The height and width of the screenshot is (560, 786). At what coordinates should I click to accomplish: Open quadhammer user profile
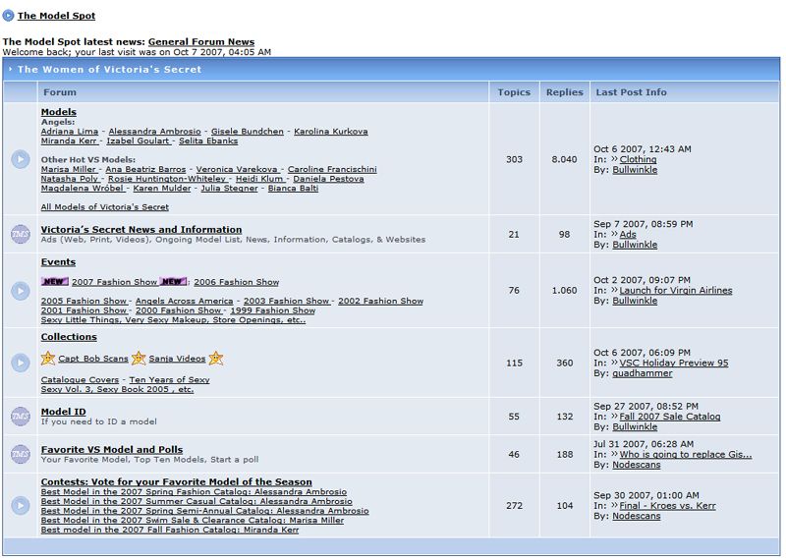click(x=643, y=373)
